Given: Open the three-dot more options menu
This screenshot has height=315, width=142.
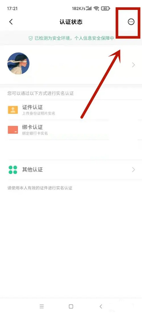Looking at the screenshot, I should point(131,22).
